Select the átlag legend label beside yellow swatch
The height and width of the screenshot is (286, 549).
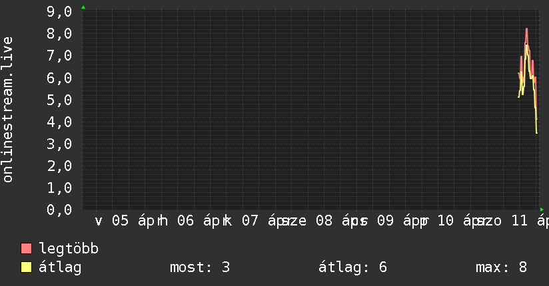(x=61, y=268)
